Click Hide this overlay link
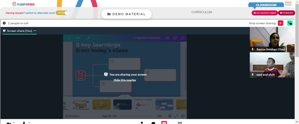This screenshot has height=124, width=299. click(125, 80)
